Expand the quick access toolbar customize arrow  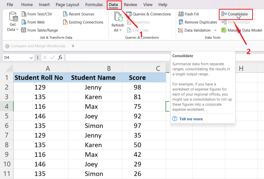[73, 46]
